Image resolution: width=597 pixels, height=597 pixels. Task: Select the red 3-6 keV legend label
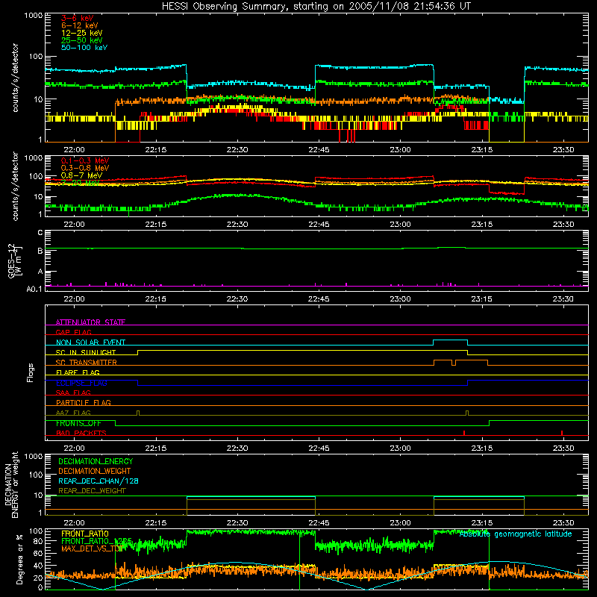tap(77, 18)
